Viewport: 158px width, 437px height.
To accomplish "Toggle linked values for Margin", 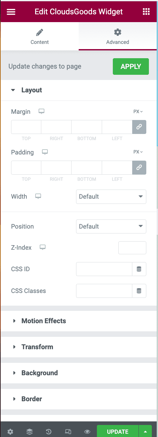I will tap(139, 127).
